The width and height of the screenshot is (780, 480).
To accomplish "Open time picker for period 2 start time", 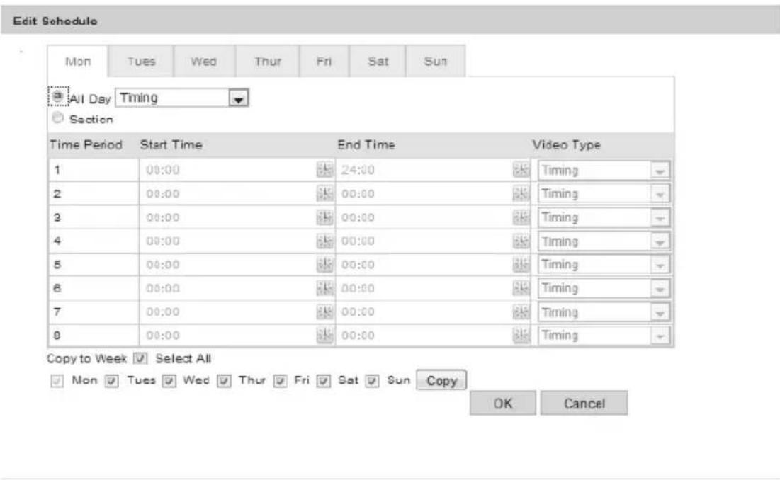I will click(x=325, y=193).
